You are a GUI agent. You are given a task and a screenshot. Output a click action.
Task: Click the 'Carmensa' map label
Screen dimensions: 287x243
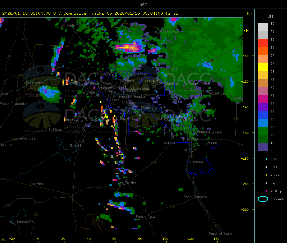tap(195, 162)
